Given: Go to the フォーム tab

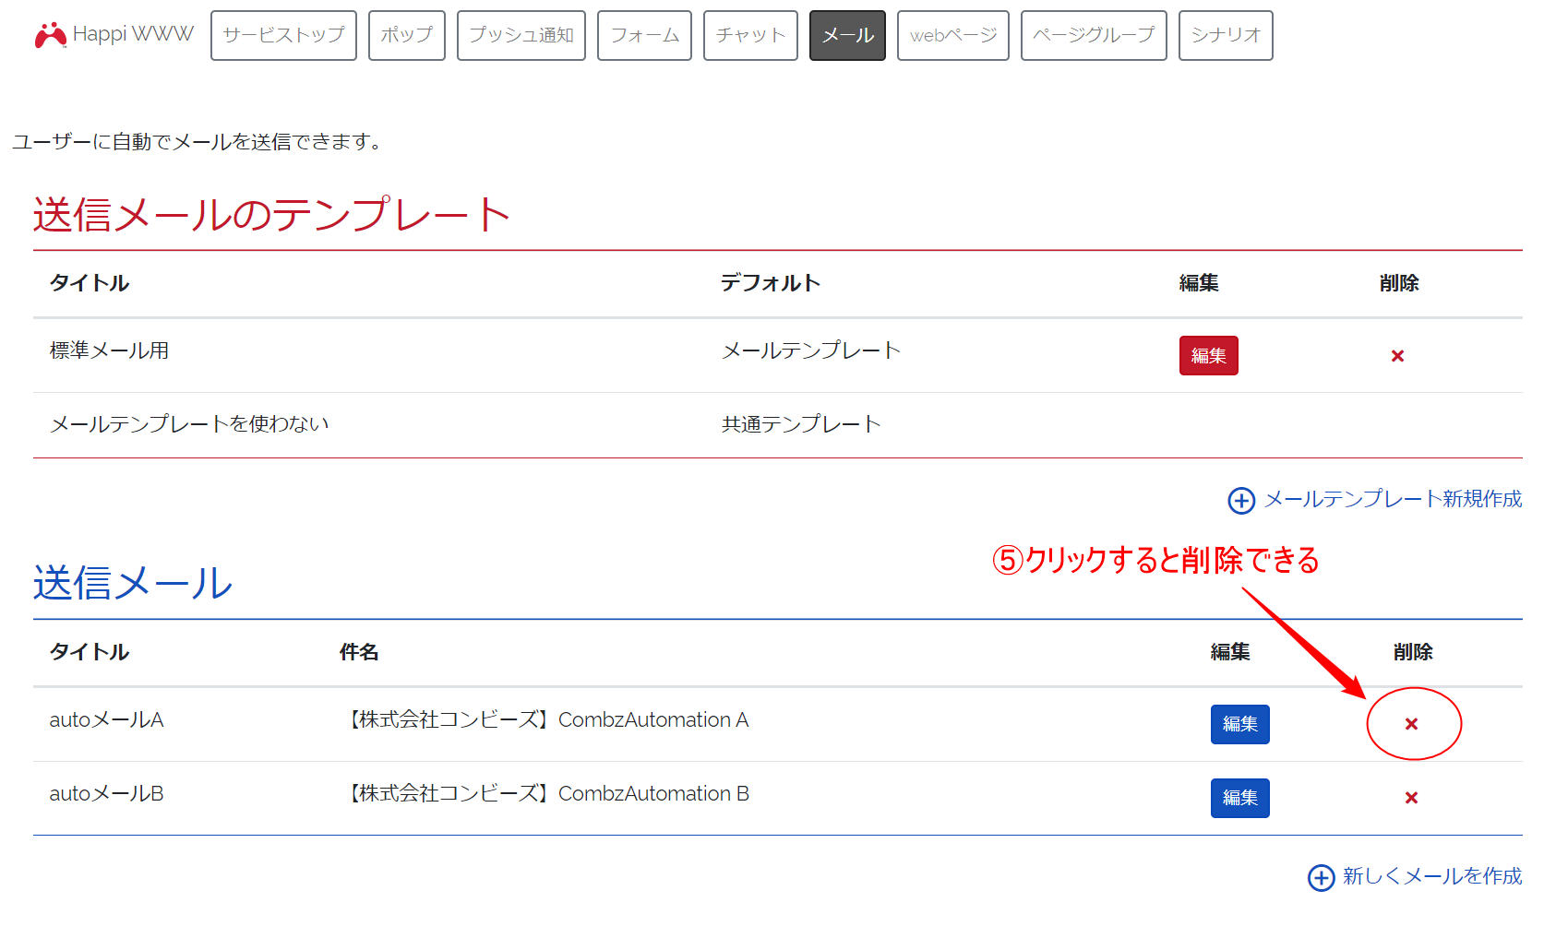Looking at the screenshot, I should [x=644, y=35].
